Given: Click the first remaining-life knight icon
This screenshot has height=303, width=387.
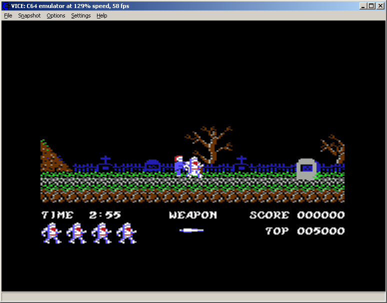Looking at the screenshot, I should [51, 233].
